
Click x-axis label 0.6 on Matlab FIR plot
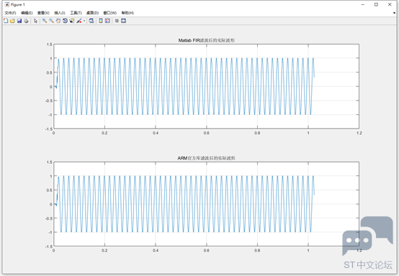(207, 133)
